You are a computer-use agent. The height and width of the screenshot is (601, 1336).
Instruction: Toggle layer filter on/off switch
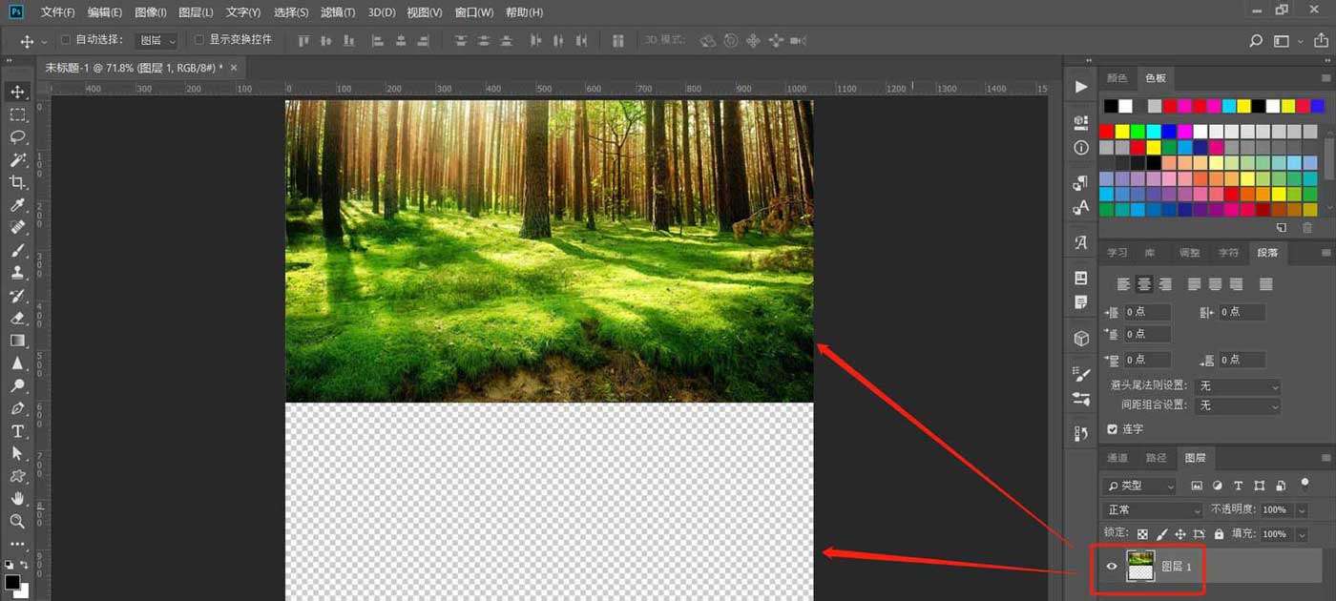[x=1305, y=485]
